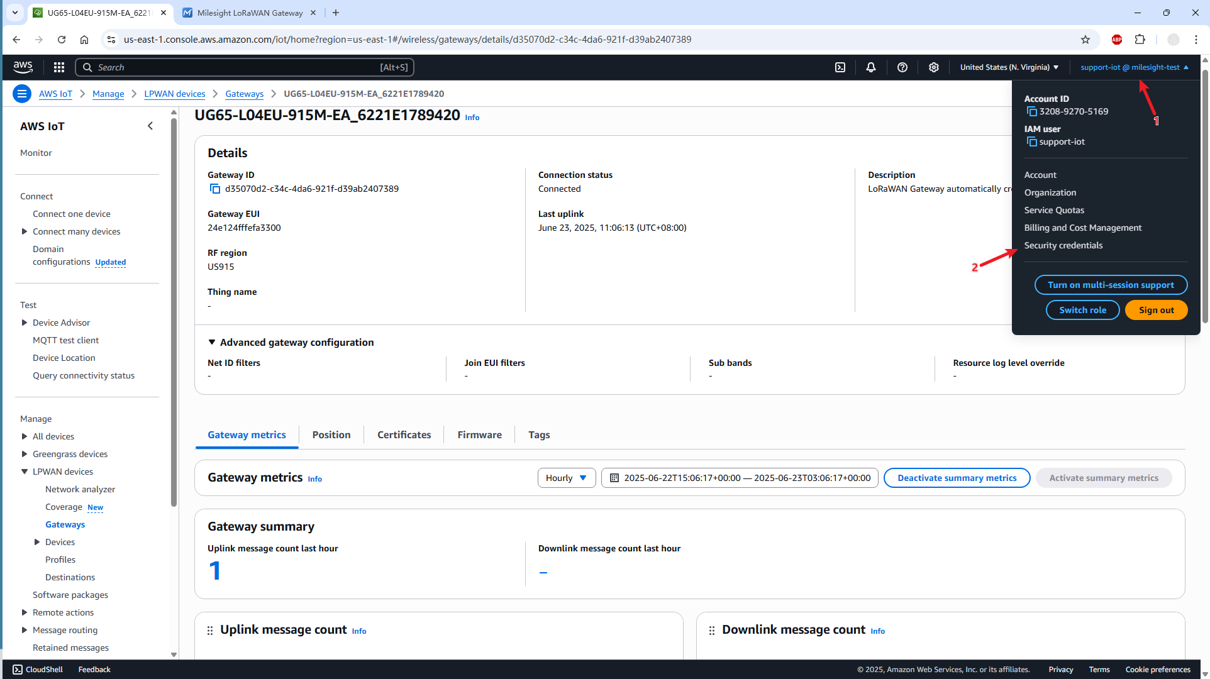Image resolution: width=1210 pixels, height=679 pixels.
Task: Open the Hourly period dropdown
Action: pos(566,478)
